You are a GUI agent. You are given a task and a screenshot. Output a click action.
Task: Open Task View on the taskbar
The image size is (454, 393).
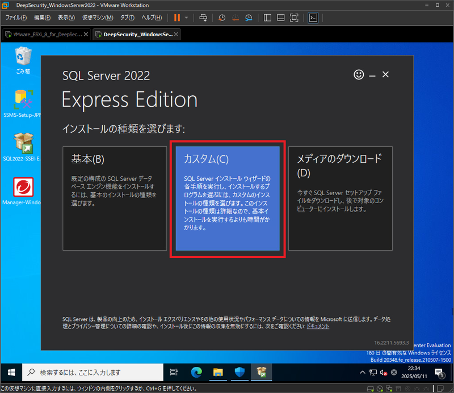coord(174,372)
